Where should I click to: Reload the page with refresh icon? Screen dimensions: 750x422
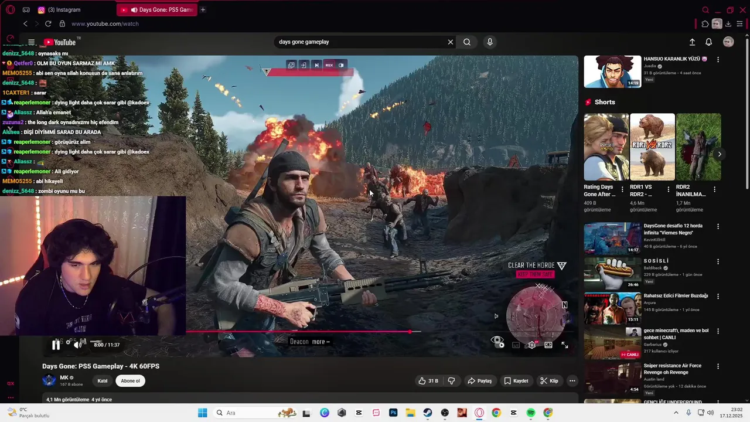[48, 24]
